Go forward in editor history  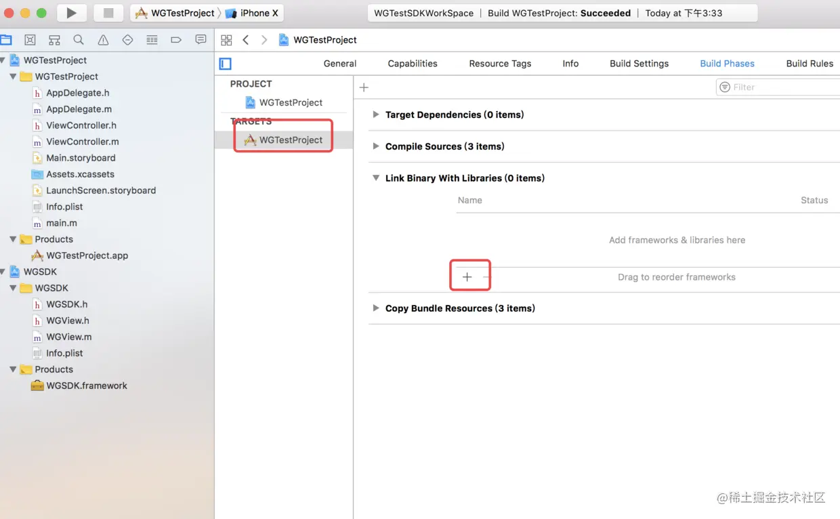(264, 40)
